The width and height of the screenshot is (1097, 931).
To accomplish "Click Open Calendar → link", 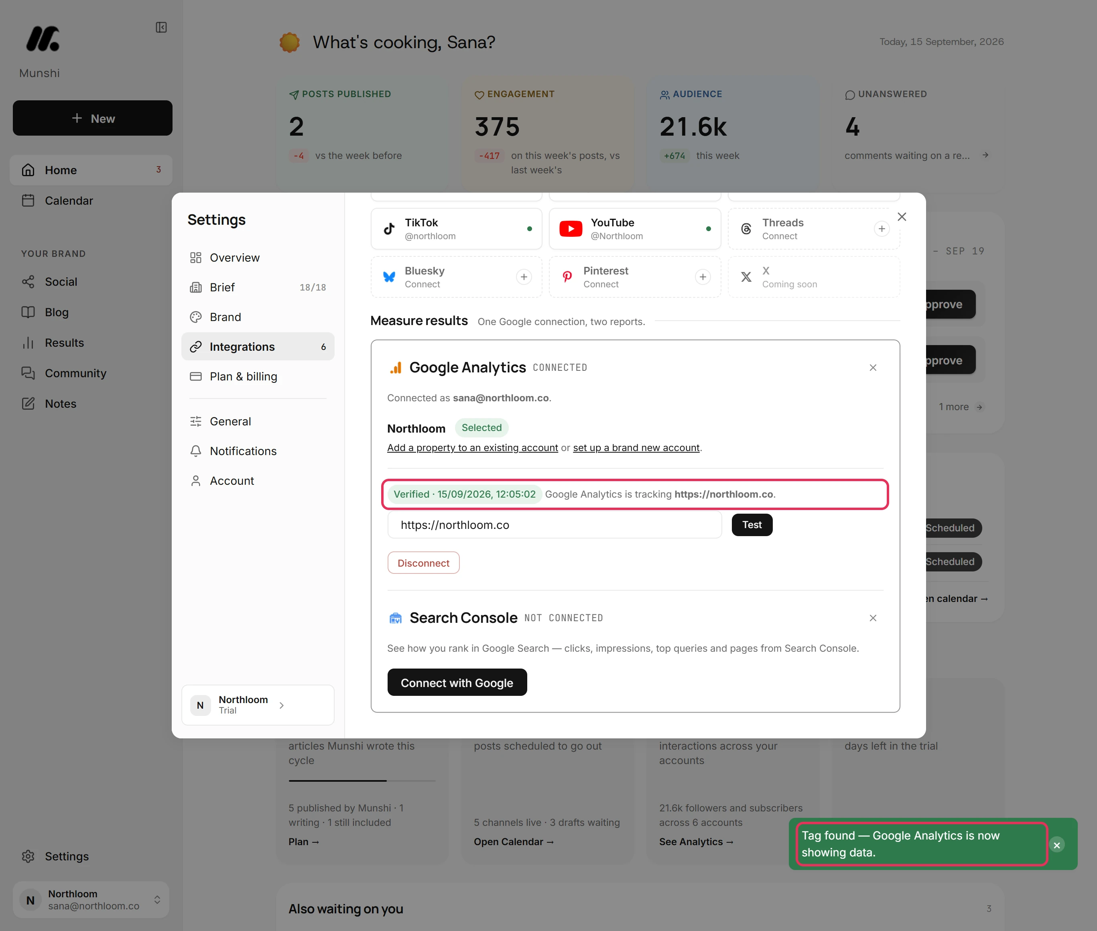I will click(514, 842).
